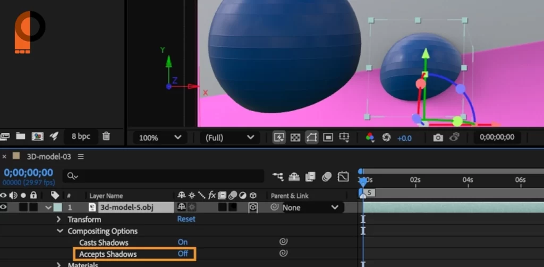The height and width of the screenshot is (267, 544).
Task: Click the green Y-axis arrow of the gizmo
Action: [426, 54]
